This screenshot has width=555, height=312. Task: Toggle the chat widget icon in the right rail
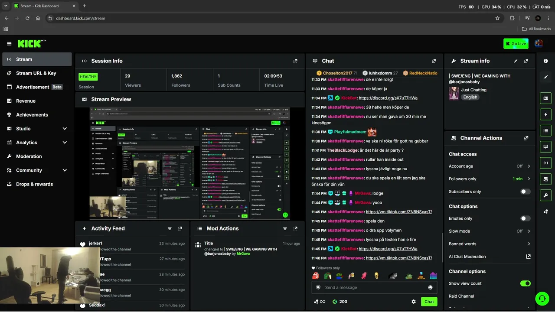(x=546, y=146)
